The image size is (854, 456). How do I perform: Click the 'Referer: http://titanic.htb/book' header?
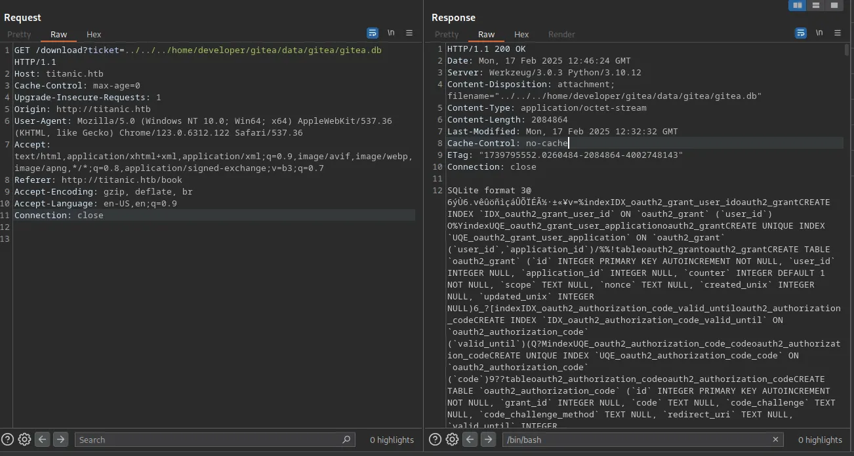tap(98, 180)
